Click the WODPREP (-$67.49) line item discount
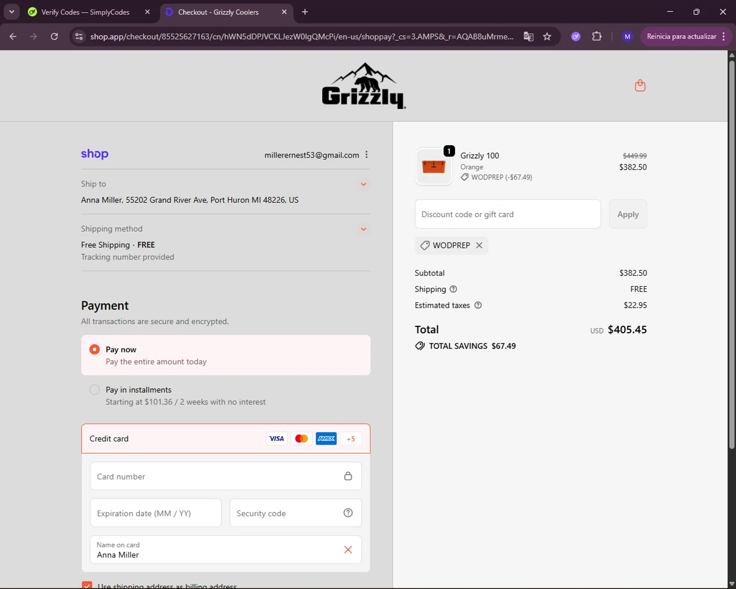The height and width of the screenshot is (589, 736). click(x=501, y=177)
